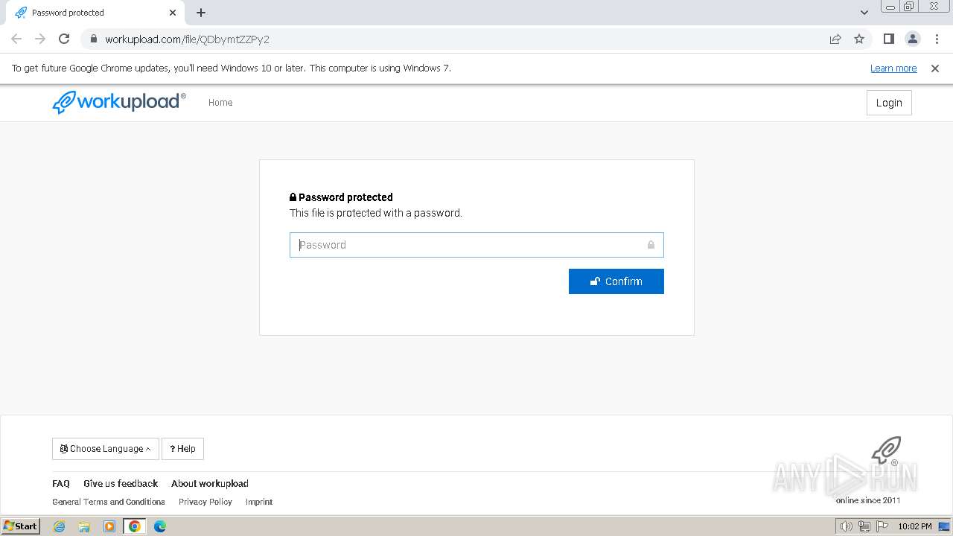This screenshot has width=953, height=536.
Task: Open Chrome profile avatar
Action: 912,39
